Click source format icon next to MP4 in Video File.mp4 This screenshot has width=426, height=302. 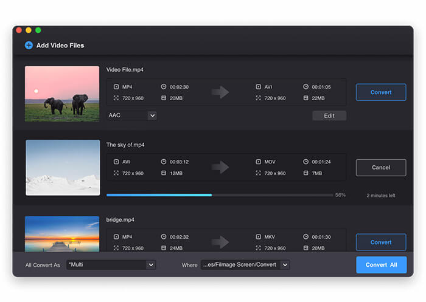point(116,87)
